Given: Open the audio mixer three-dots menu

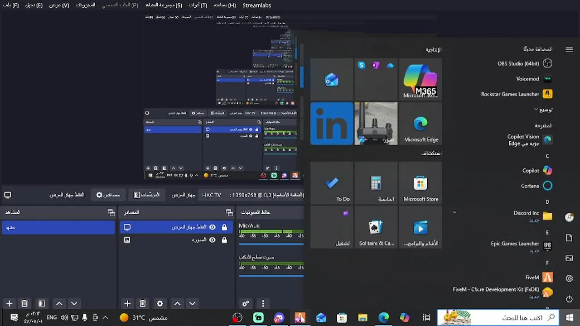Looking at the screenshot, I should pyautogui.click(x=263, y=303).
